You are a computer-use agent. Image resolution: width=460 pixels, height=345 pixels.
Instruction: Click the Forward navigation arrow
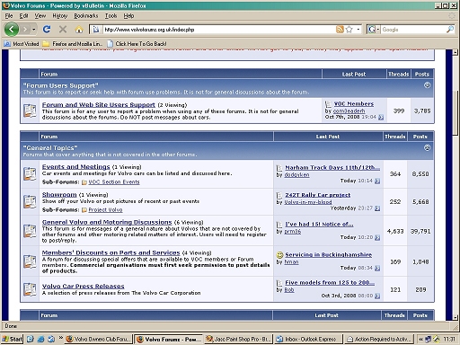click(25, 30)
